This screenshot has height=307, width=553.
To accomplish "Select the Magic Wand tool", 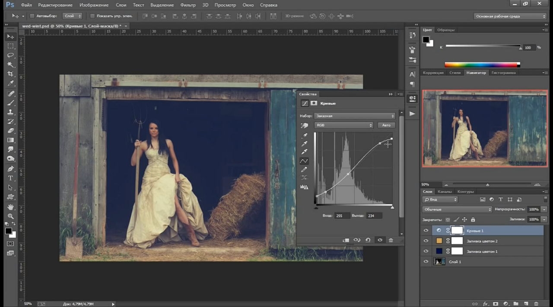I will (10, 65).
